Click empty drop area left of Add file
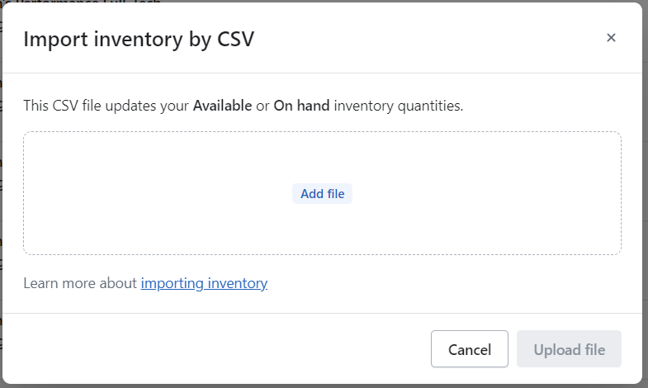 [157, 194]
